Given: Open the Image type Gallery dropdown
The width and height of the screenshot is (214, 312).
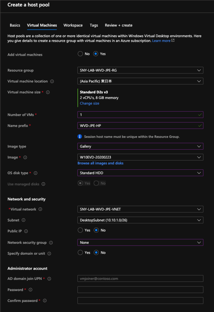Looking at the screenshot, I should (x=140, y=147).
